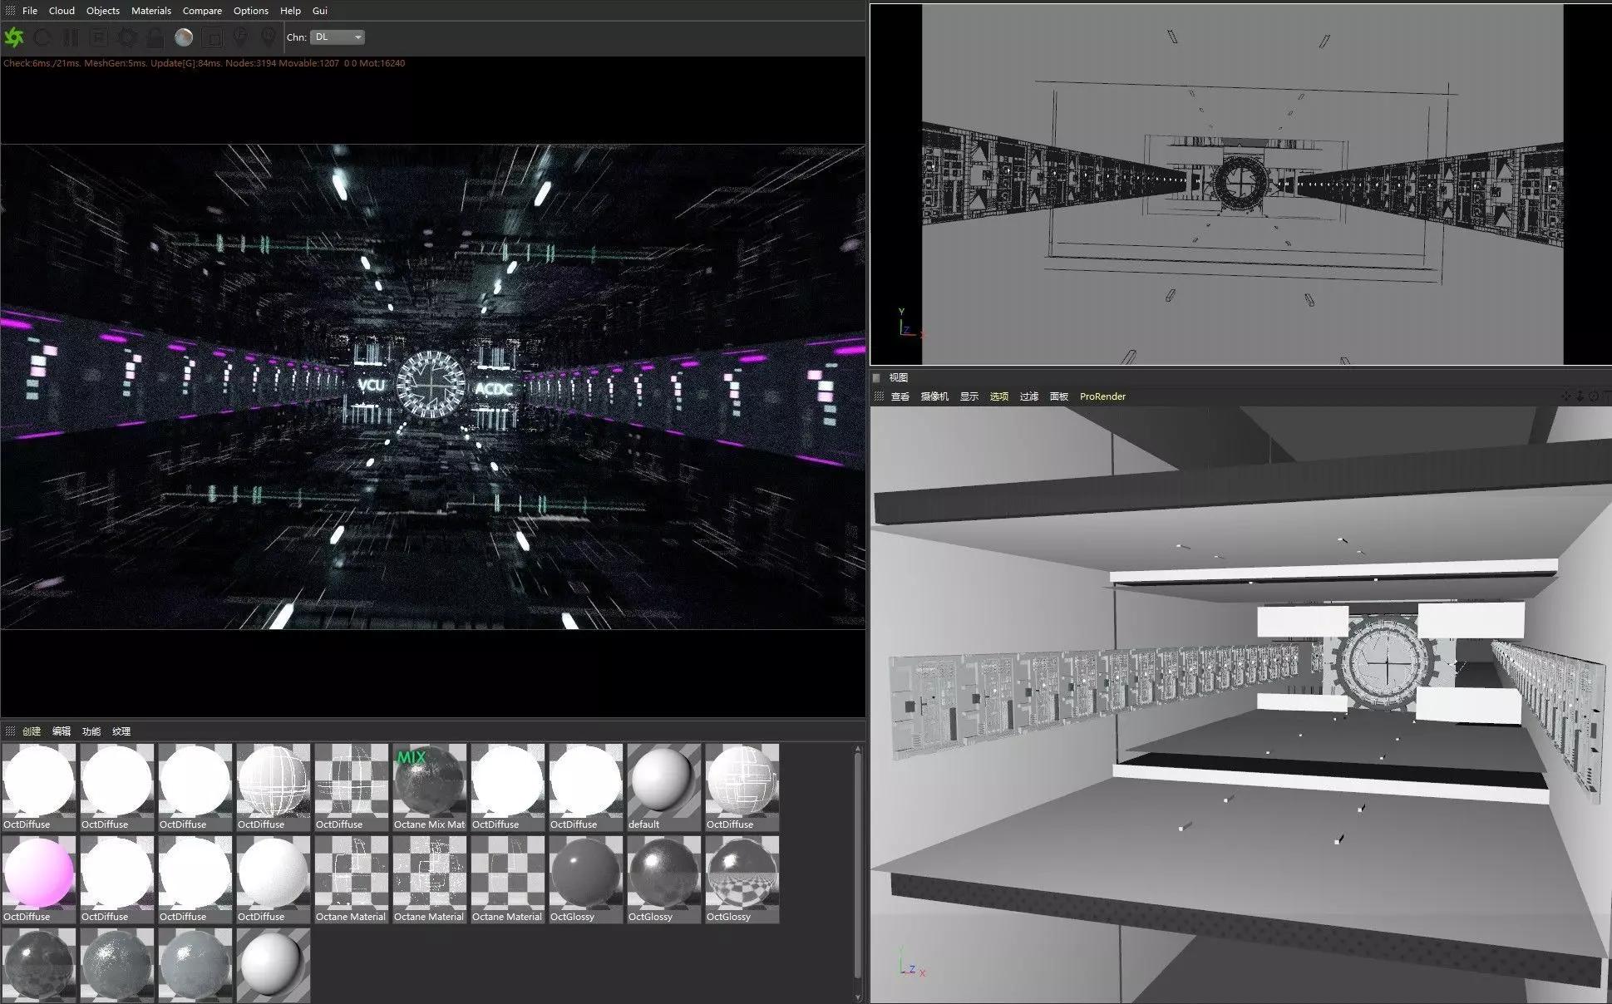
Task: Open Octane settings gear icon
Action: [127, 37]
